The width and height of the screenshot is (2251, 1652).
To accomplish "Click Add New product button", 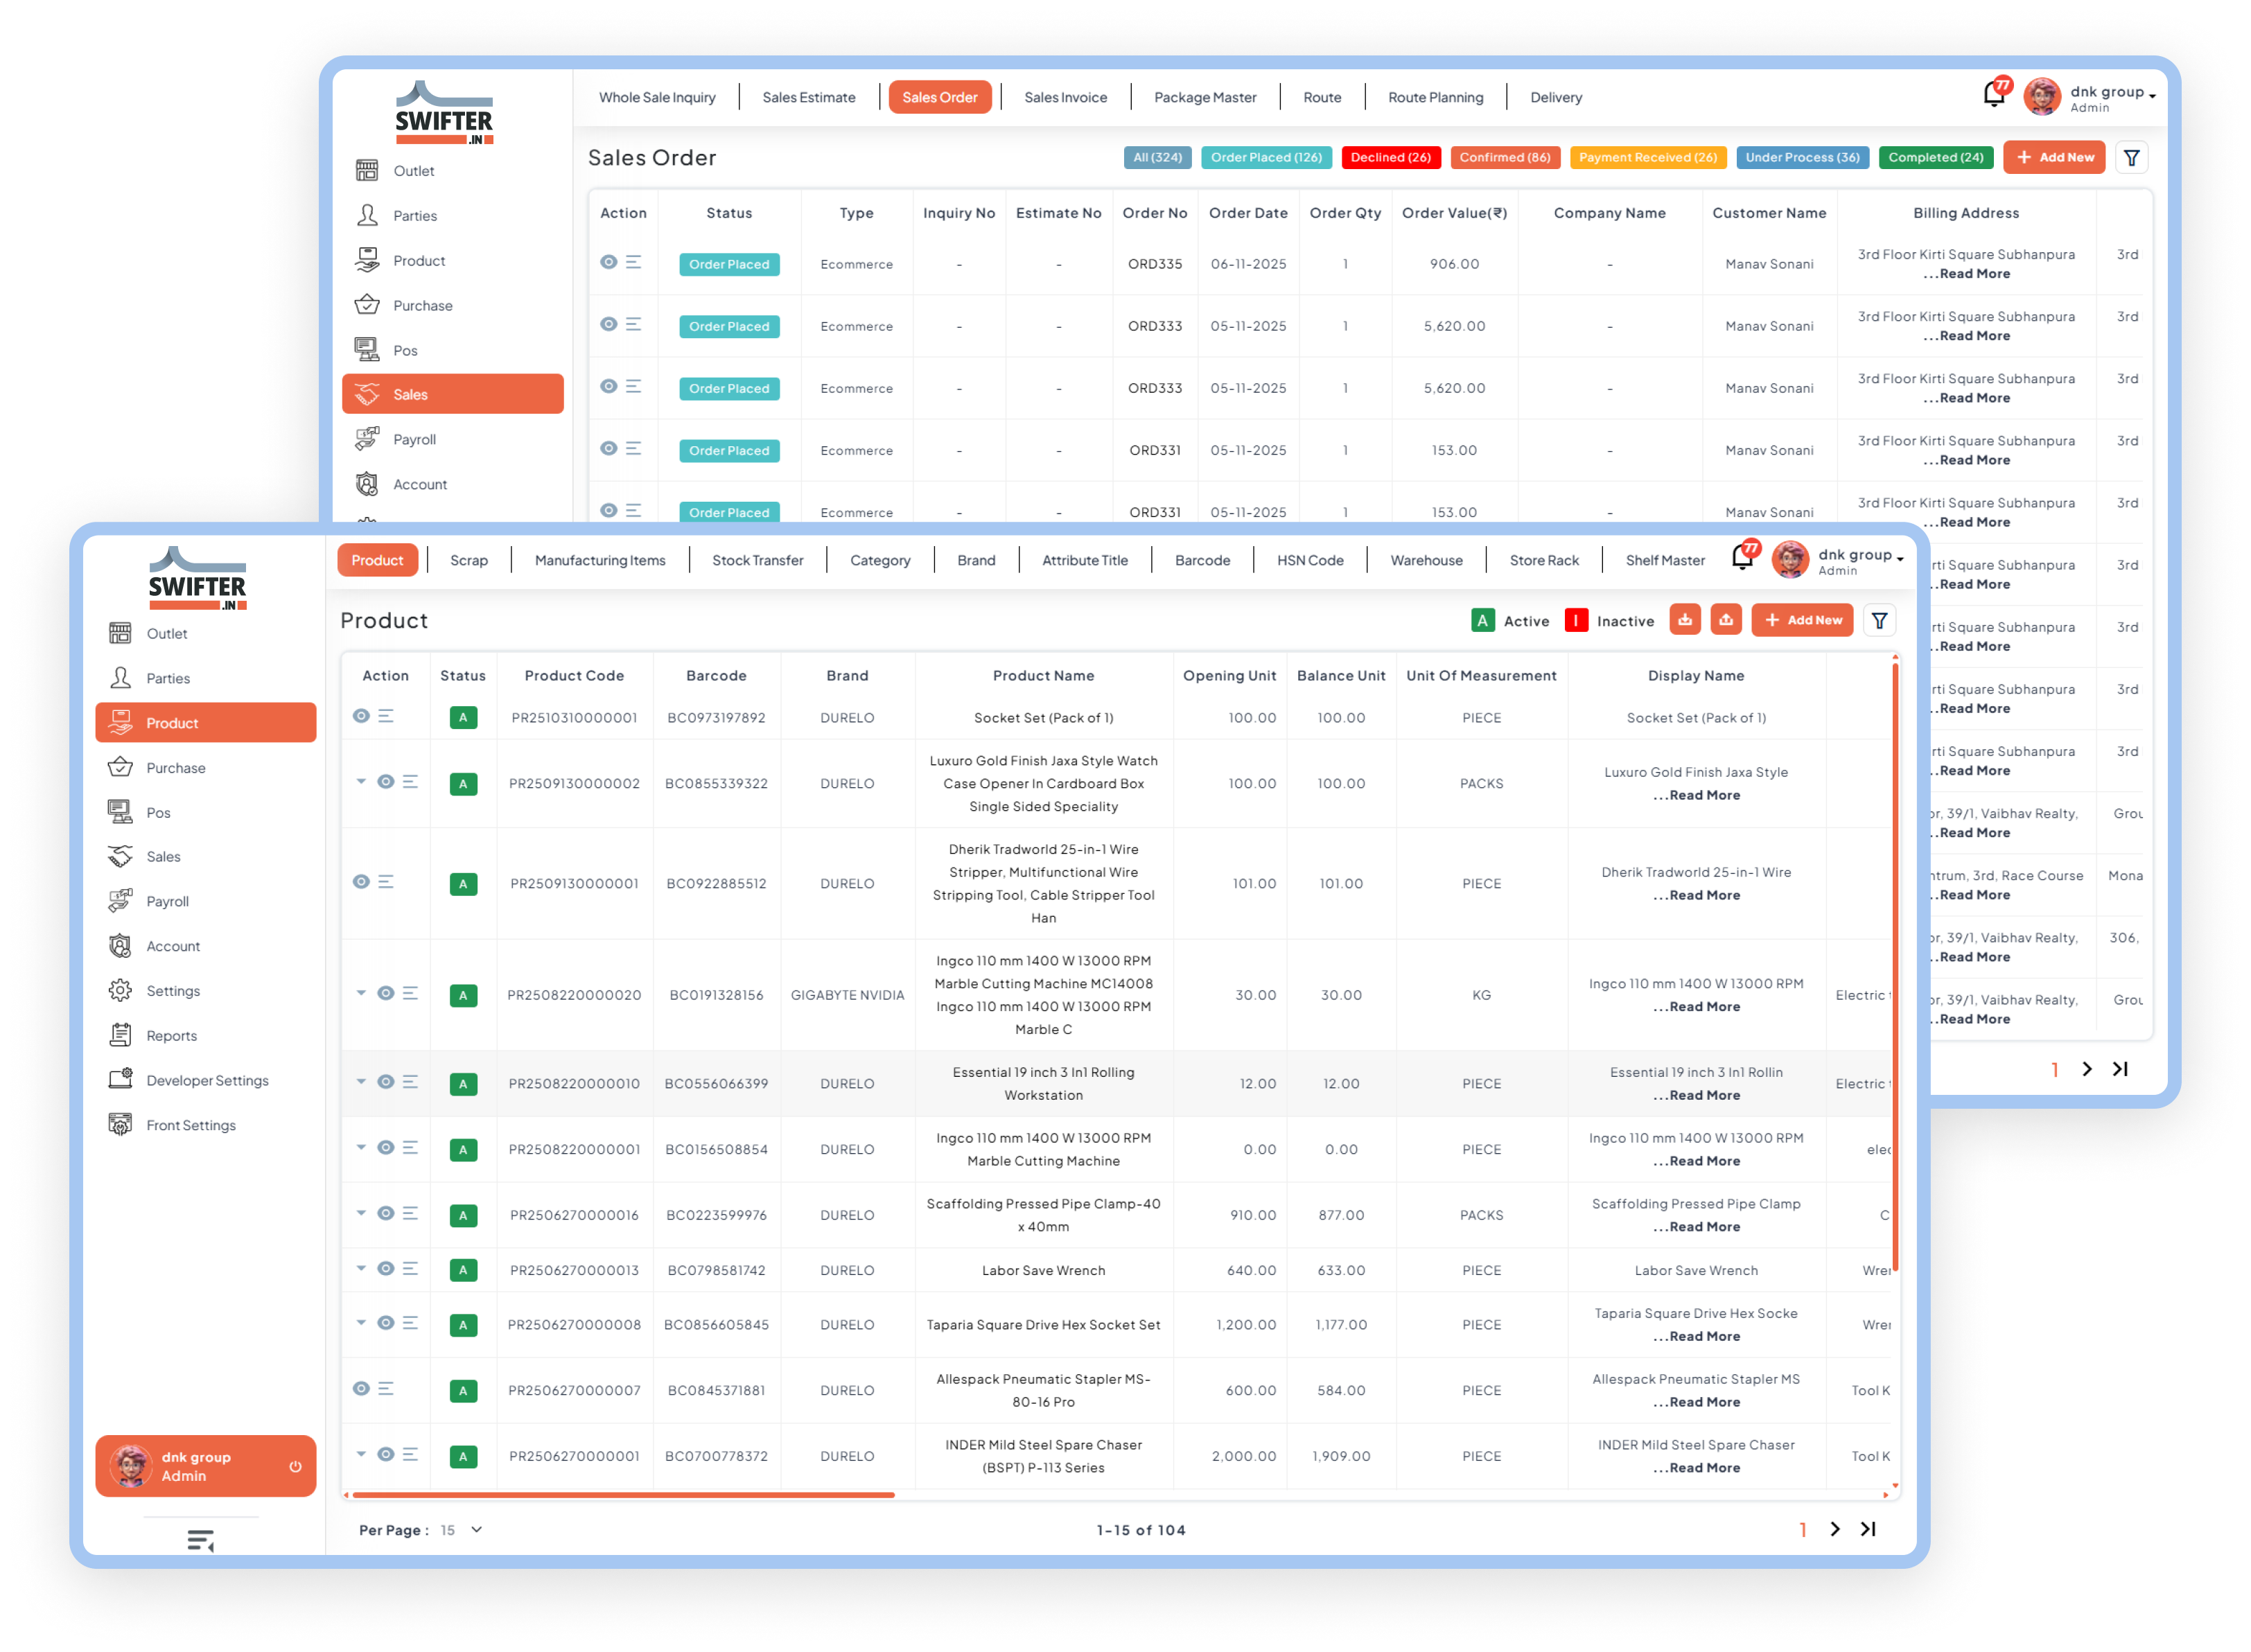I will pyautogui.click(x=1802, y=621).
